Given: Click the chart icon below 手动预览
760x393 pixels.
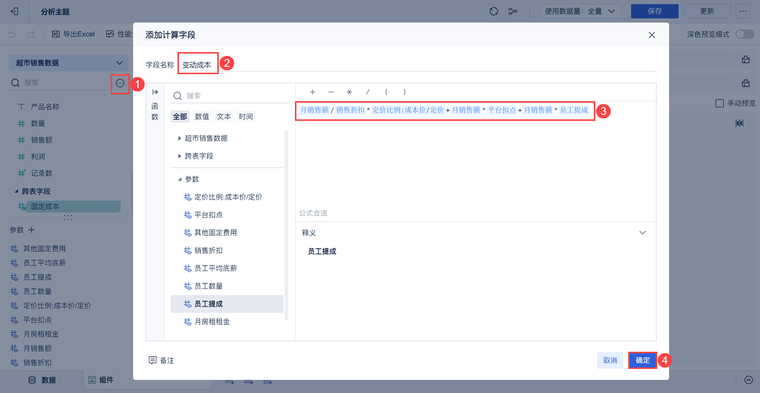Looking at the screenshot, I should point(739,123).
